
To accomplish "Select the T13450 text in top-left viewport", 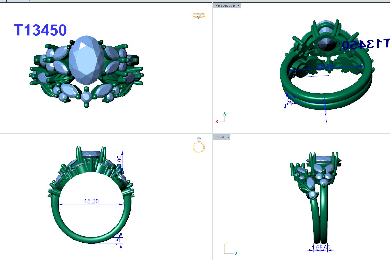I will tap(40, 31).
